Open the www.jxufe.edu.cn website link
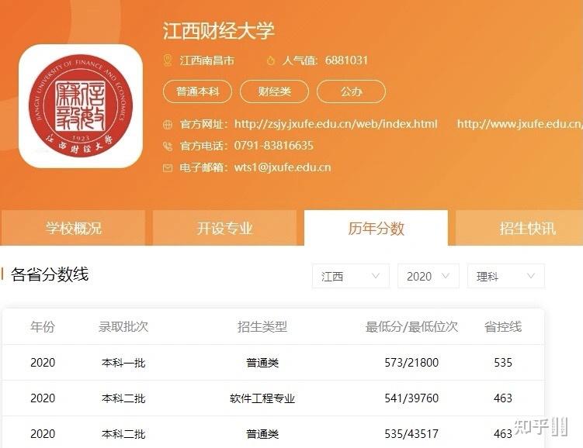Image resolution: width=583 pixels, height=448 pixels. pos(520,124)
